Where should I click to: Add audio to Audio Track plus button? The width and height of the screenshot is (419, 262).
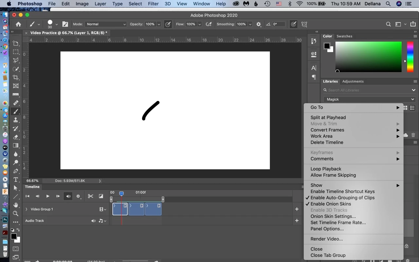click(x=297, y=221)
